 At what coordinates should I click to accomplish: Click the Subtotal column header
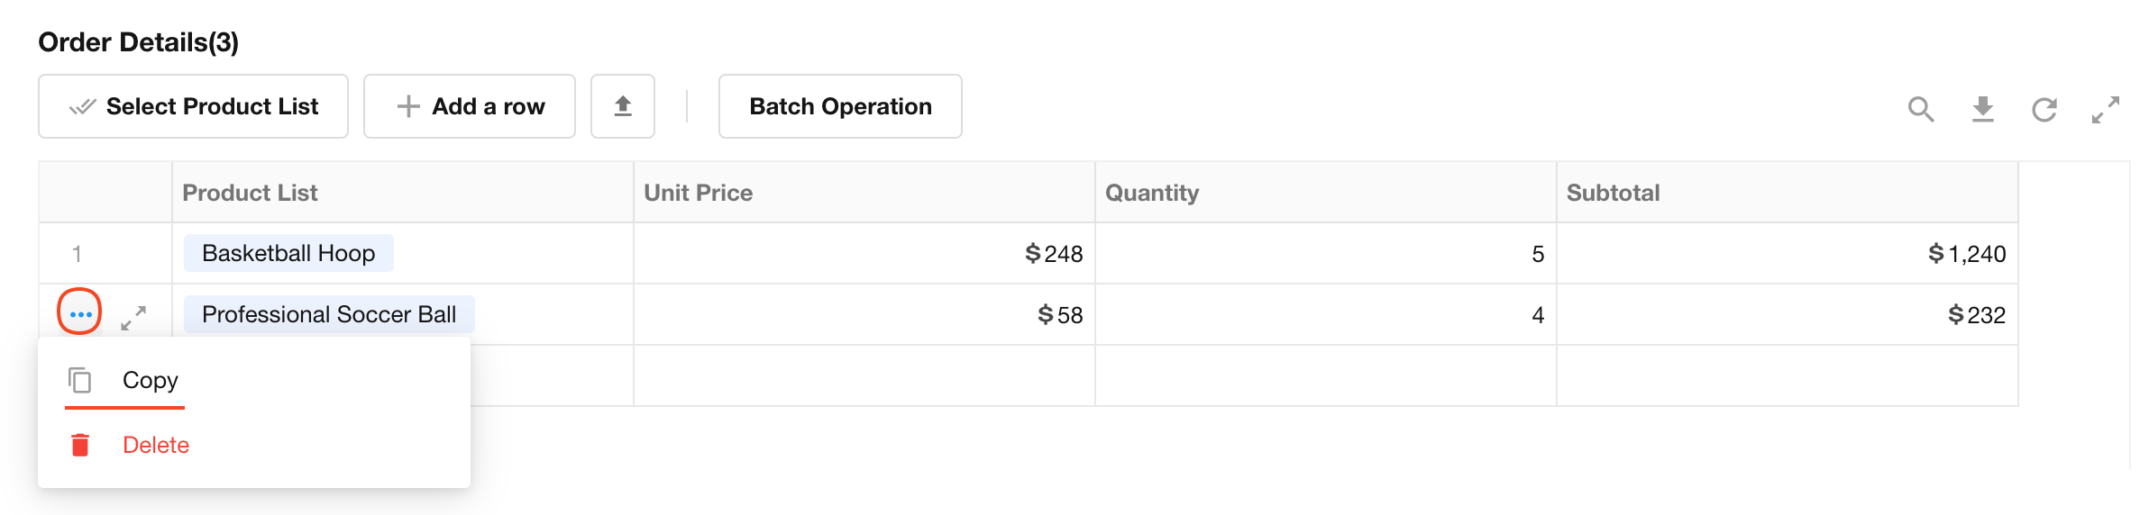click(1613, 193)
